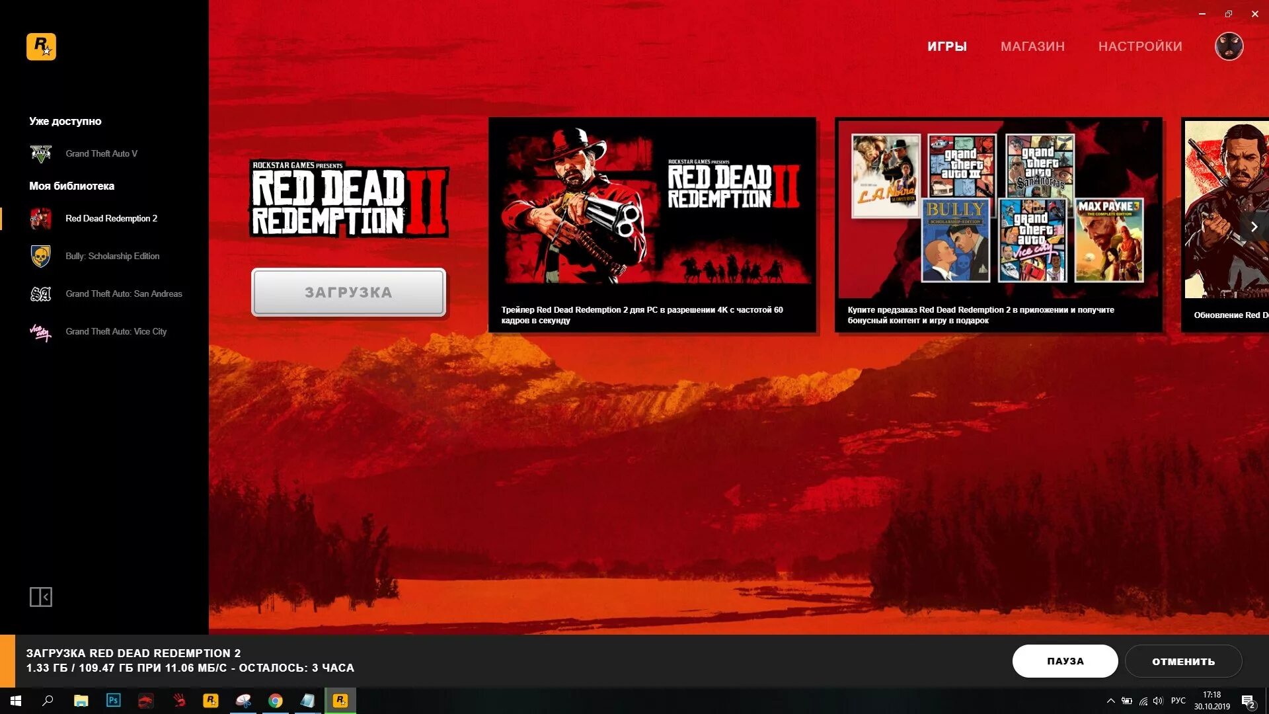Click the GTA Vice City icon

41,331
